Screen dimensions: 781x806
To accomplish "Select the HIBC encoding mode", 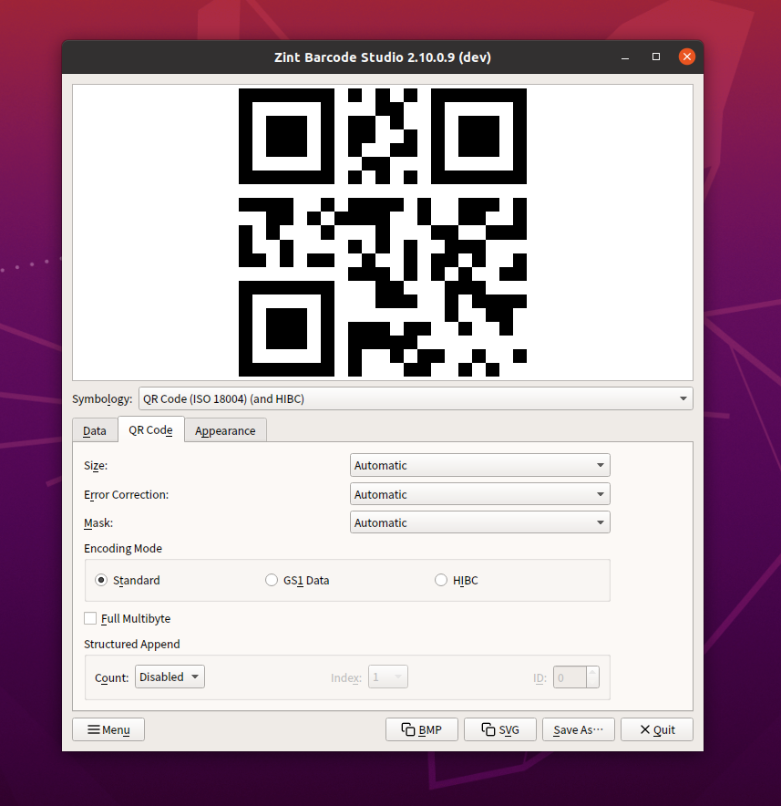I will pos(441,579).
